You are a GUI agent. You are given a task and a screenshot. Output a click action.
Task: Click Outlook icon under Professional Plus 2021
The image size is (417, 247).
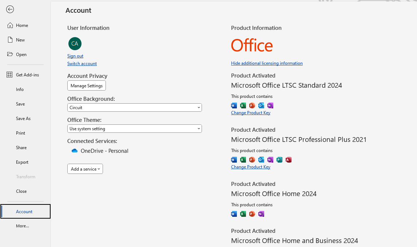pos(261,160)
